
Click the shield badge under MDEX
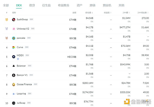(17, 59)
